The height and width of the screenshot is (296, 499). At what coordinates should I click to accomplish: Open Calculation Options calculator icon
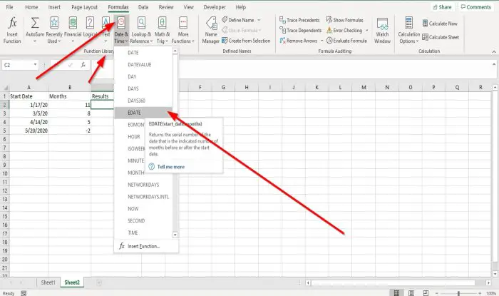pos(409,23)
